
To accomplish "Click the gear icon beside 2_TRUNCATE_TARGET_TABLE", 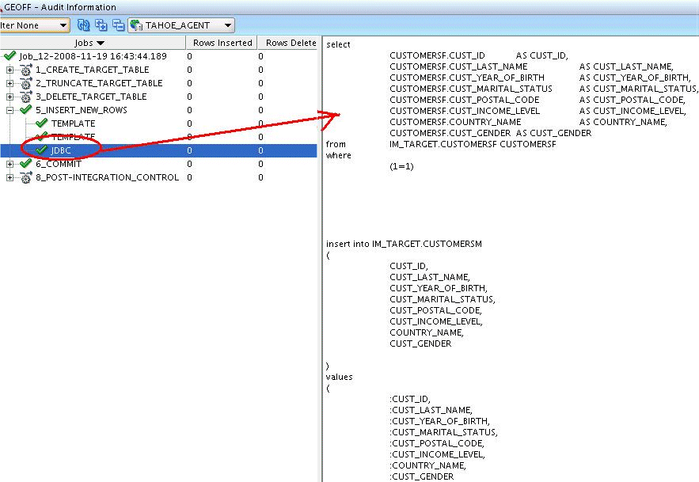I will 25,83.
